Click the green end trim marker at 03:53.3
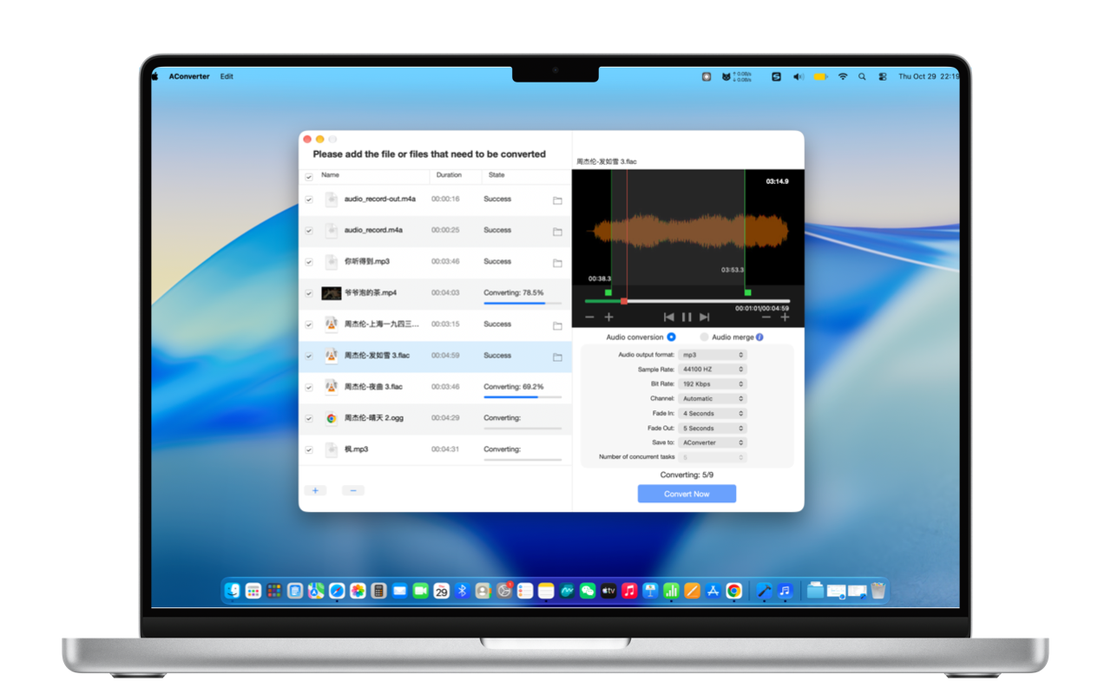1111x694 pixels. [747, 292]
